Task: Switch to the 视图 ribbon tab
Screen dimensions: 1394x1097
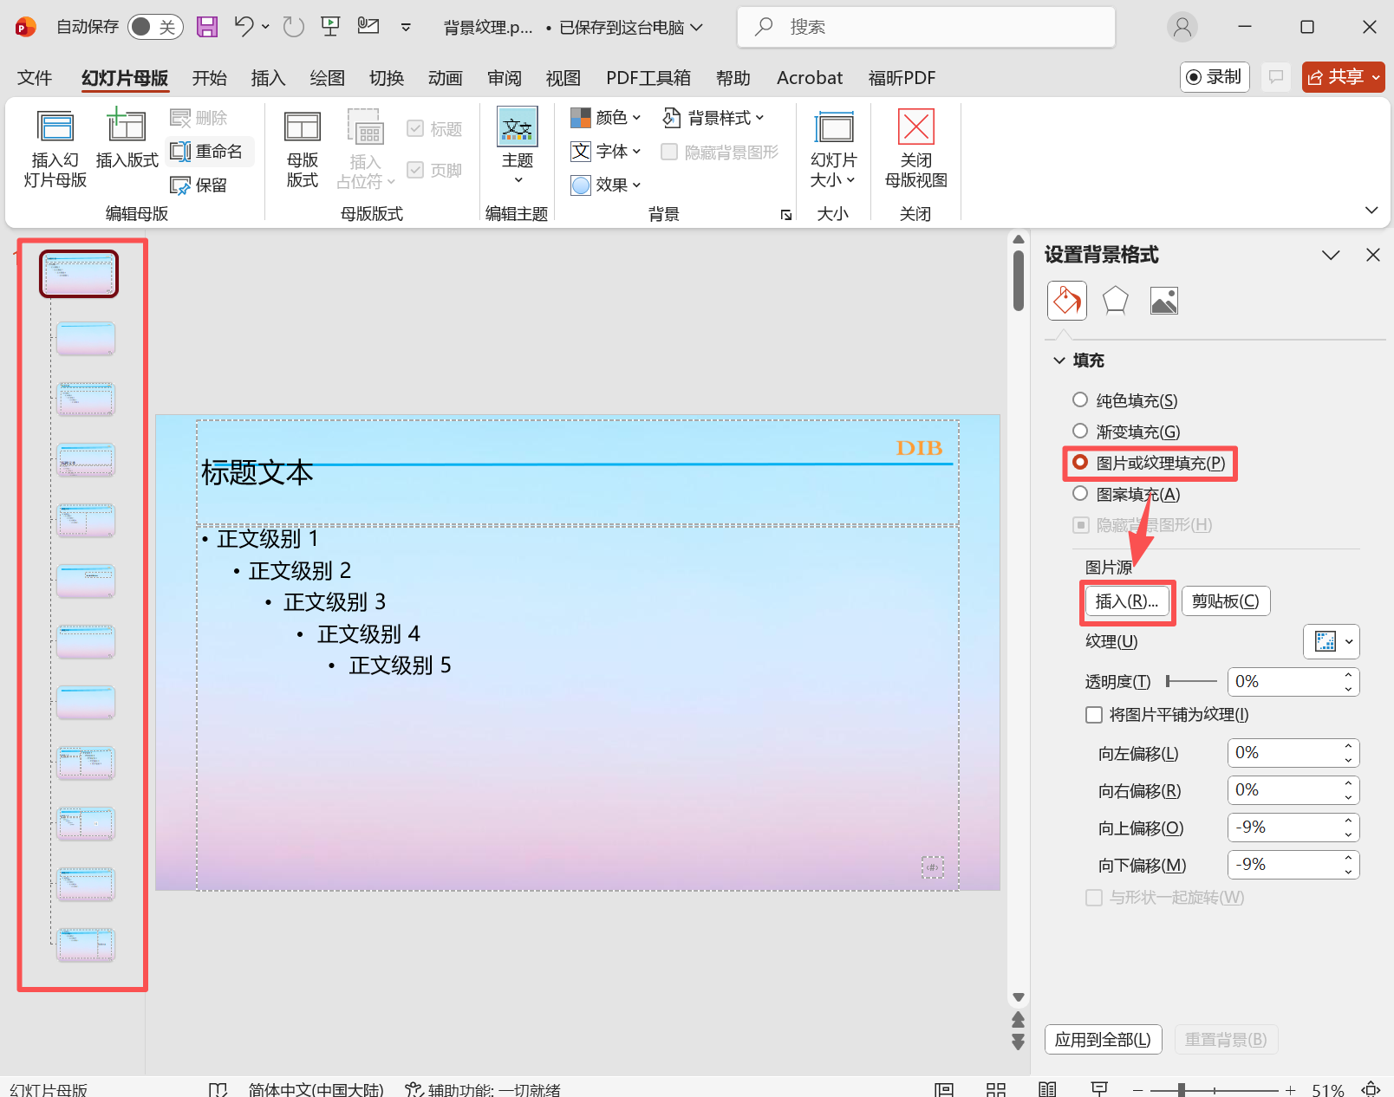Action: (563, 77)
